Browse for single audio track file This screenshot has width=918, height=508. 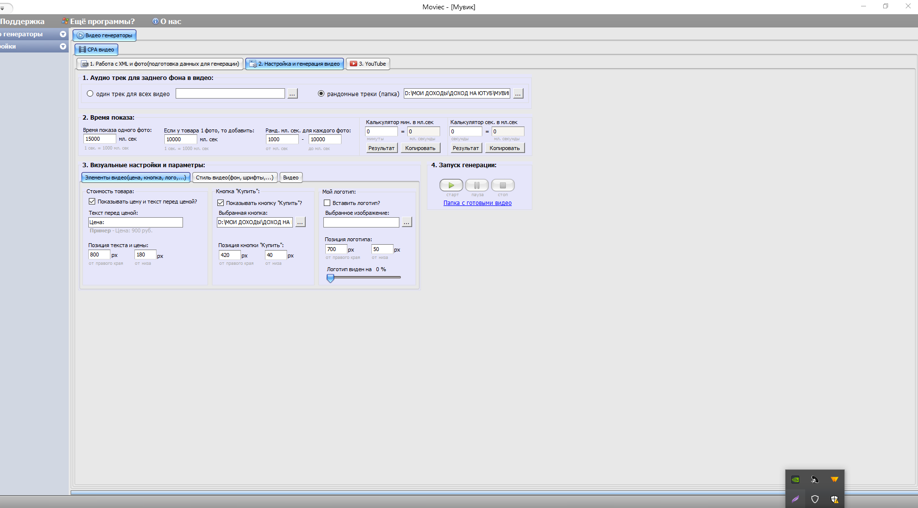coord(292,94)
